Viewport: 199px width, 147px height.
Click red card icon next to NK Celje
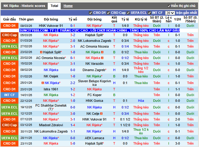point(101,114)
